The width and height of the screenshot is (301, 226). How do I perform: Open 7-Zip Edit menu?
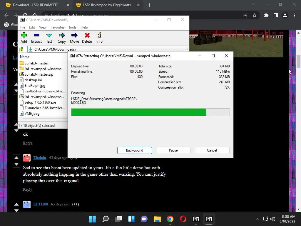click(x=32, y=27)
